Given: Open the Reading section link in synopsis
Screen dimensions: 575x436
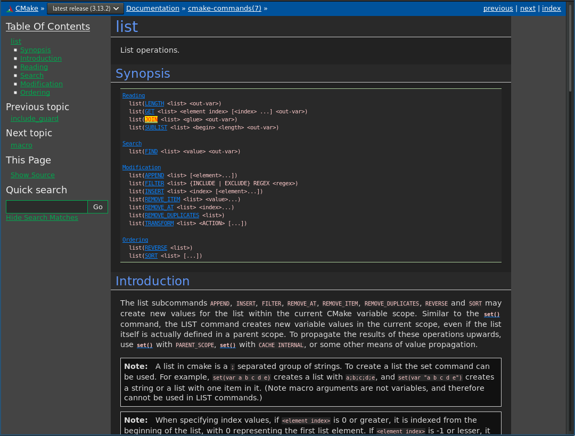Looking at the screenshot, I should tap(134, 95).
